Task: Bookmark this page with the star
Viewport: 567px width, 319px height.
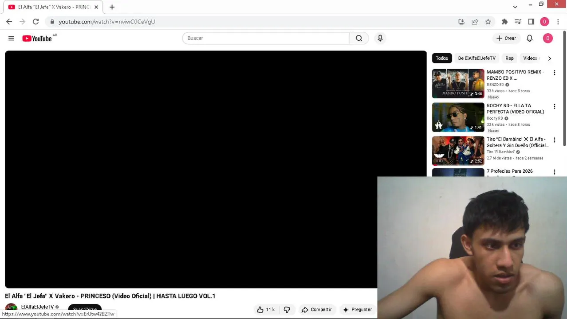Action: [x=488, y=21]
